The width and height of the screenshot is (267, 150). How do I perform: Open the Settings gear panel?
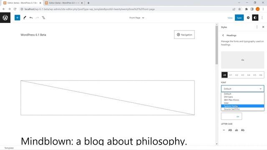248,17
